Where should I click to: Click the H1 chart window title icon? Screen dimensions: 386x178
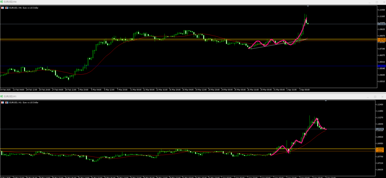(x=2, y=97)
